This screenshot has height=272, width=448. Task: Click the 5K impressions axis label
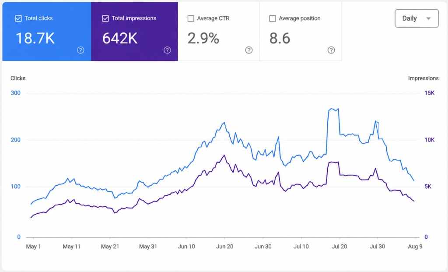428,187
